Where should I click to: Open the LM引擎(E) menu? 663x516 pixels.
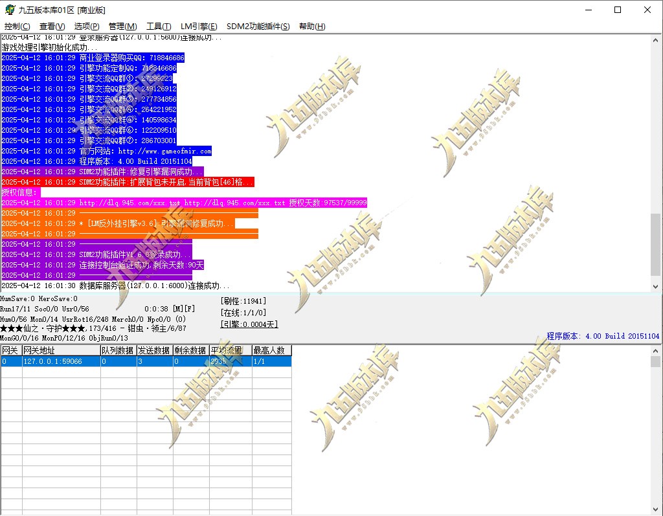pyautogui.click(x=199, y=27)
